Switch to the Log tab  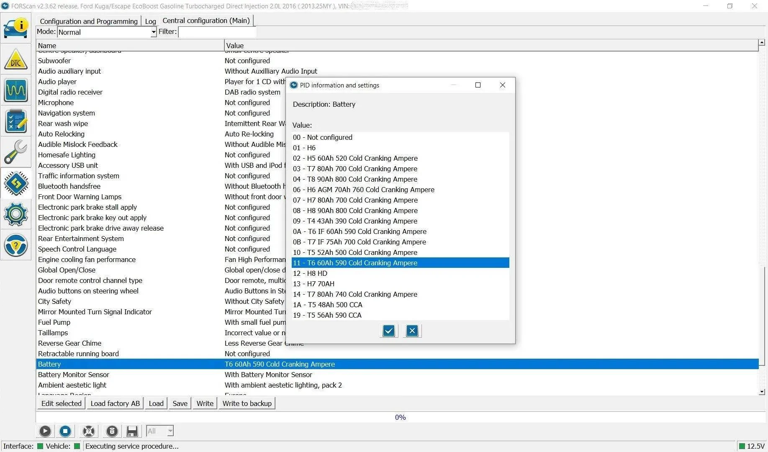151,21
